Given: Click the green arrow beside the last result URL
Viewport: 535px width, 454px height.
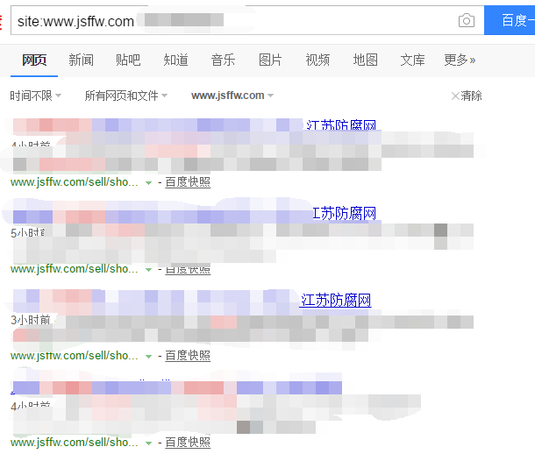Looking at the screenshot, I should pyautogui.click(x=148, y=443).
